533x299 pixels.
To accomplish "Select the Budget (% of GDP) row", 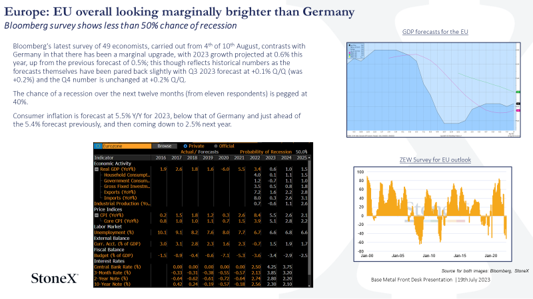I will click(x=201, y=256).
